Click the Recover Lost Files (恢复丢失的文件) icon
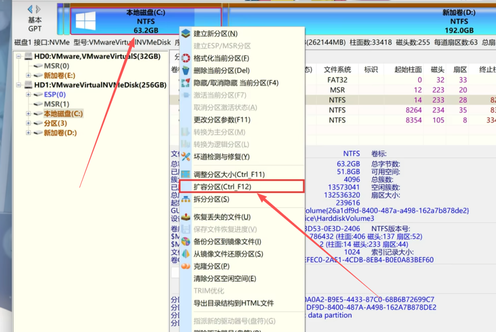Viewport: 496px width, 332px height. coord(186,217)
